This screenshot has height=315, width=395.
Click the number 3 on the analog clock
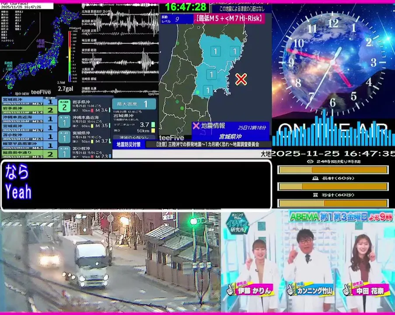pos(374,62)
